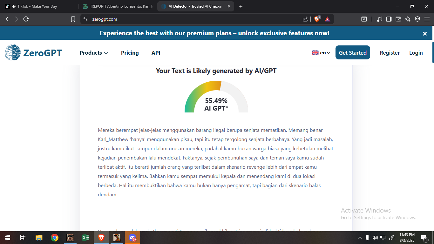Open the Windows Start menu
Image resolution: width=434 pixels, height=244 pixels.
point(7,238)
